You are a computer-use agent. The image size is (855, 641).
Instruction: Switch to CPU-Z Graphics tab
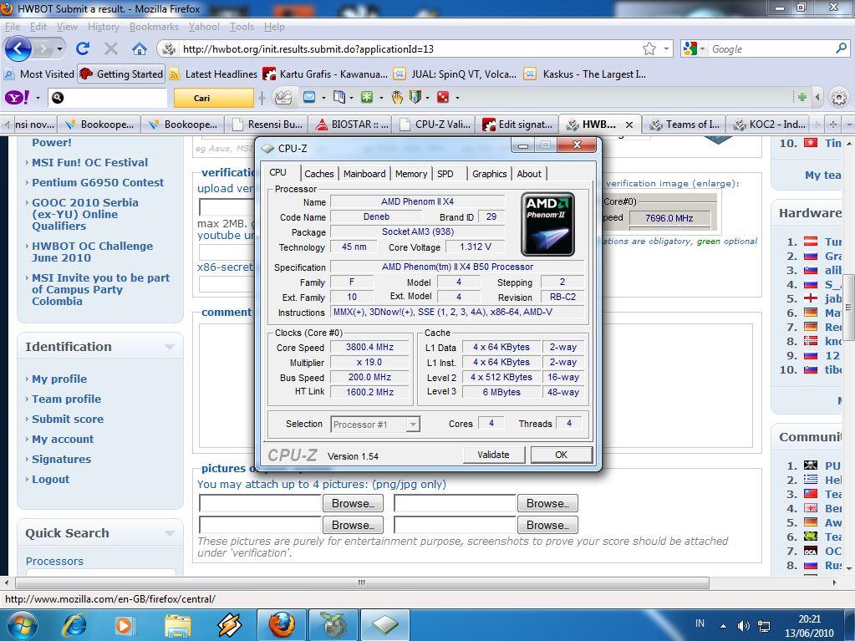[x=489, y=174]
